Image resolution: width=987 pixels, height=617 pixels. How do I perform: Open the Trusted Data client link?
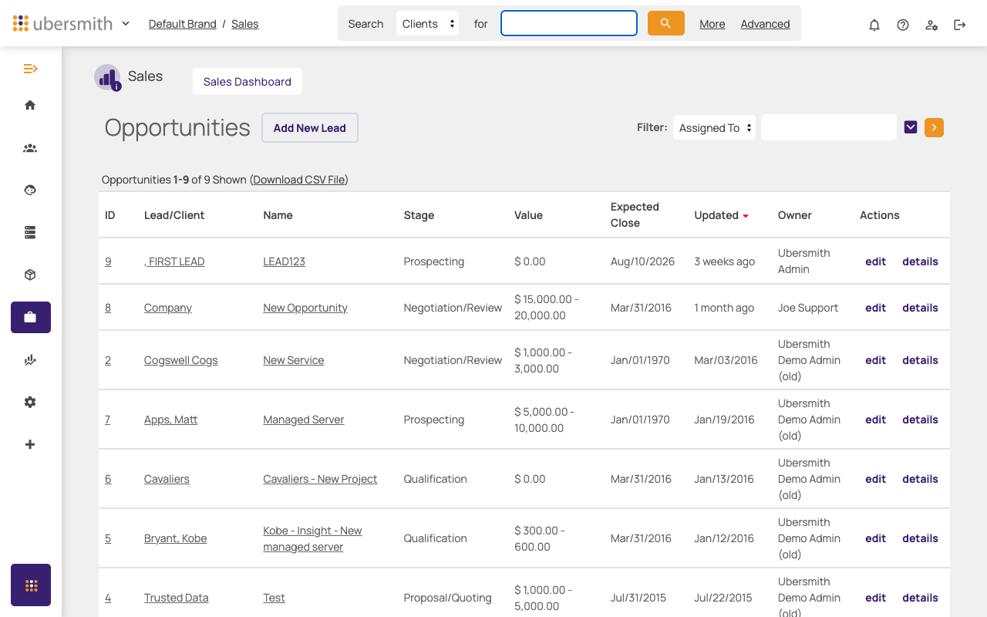tap(177, 598)
